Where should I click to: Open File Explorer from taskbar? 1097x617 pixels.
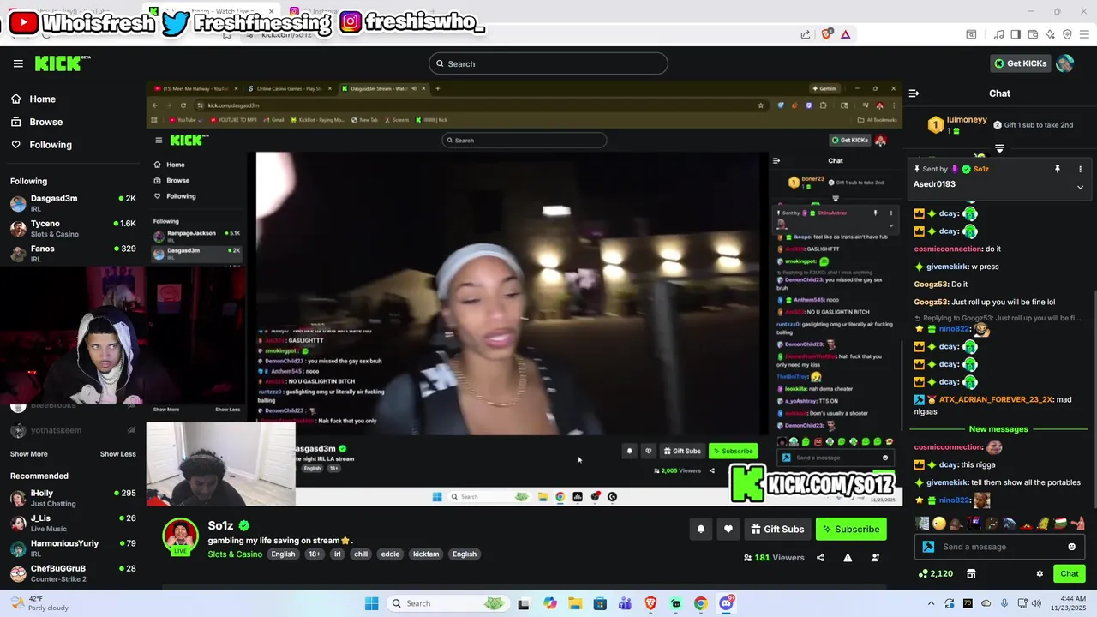click(575, 603)
